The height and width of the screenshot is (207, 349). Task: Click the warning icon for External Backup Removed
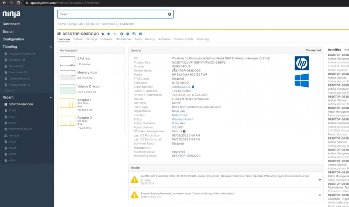click(x=134, y=195)
